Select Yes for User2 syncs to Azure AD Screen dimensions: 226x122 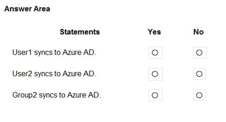(x=155, y=74)
